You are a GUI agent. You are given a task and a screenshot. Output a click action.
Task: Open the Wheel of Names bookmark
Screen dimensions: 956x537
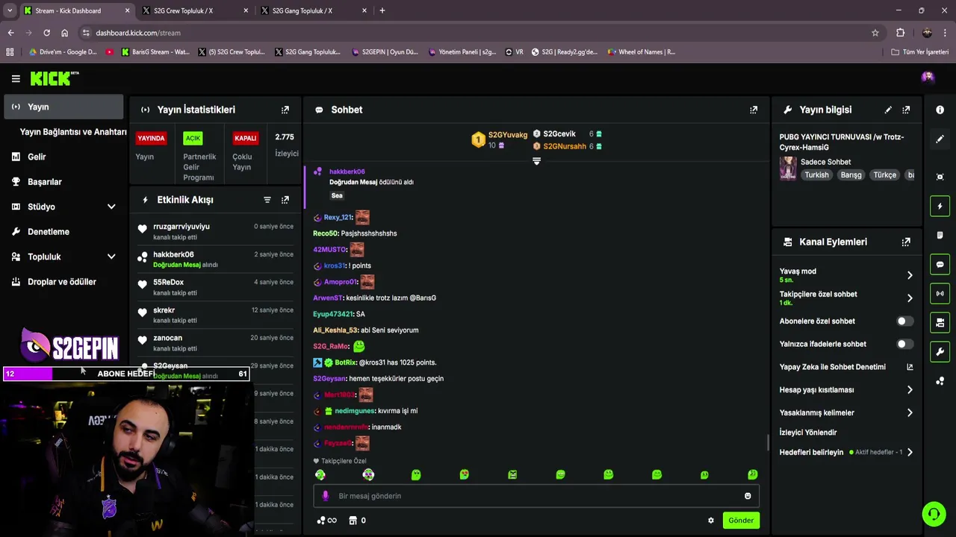click(x=641, y=52)
